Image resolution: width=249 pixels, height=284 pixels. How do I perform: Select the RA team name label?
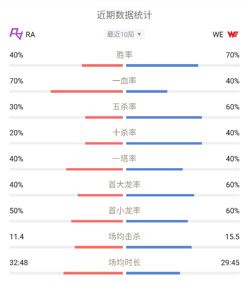[x=31, y=34]
